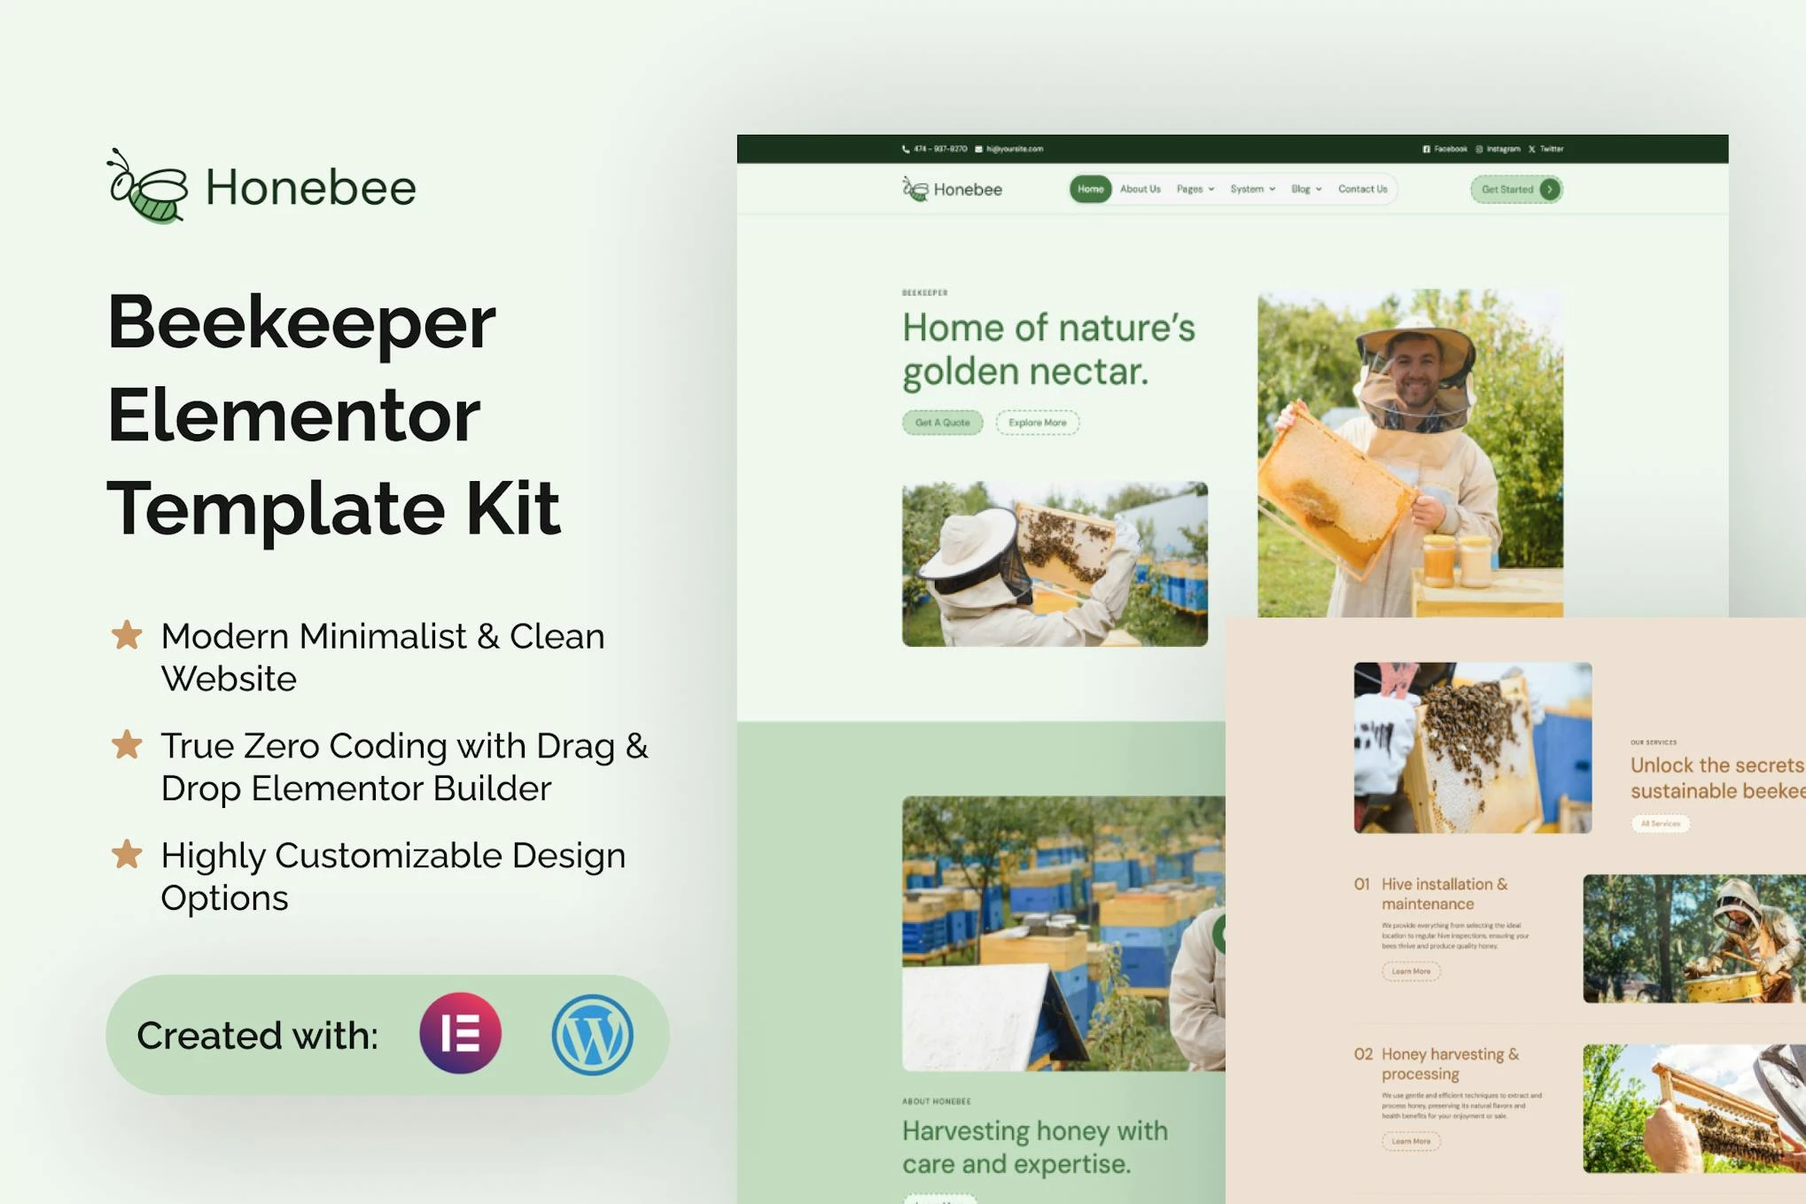The height and width of the screenshot is (1204, 1806).
Task: Click the Instagram link text
Action: [1503, 149]
